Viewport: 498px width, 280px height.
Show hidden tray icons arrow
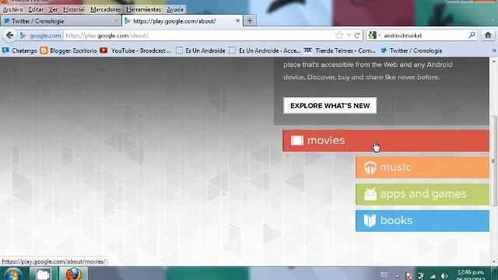click(x=398, y=277)
